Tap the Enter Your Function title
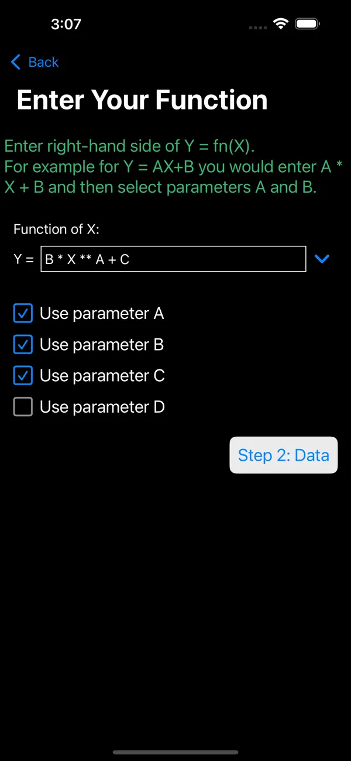 tap(142, 100)
